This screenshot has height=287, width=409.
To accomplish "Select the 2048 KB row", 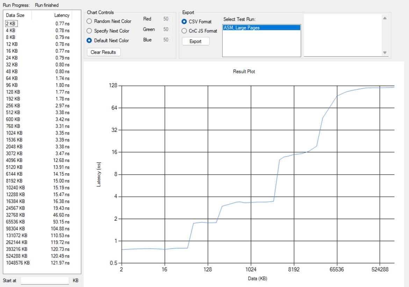I will (x=38, y=147).
